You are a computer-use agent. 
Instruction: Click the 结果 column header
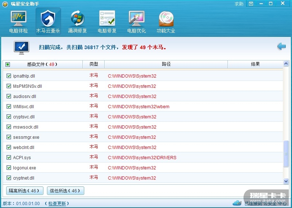click(255, 64)
